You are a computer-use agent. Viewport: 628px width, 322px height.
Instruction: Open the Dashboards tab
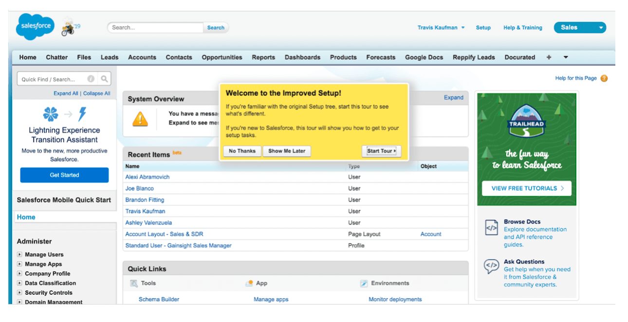303,57
